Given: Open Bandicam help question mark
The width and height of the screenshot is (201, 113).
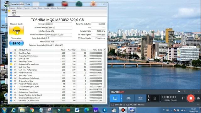Looking at the screenshot, I should coord(184,91).
